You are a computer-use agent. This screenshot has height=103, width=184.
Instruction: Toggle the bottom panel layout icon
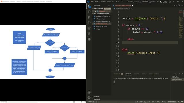(x=164, y=2)
